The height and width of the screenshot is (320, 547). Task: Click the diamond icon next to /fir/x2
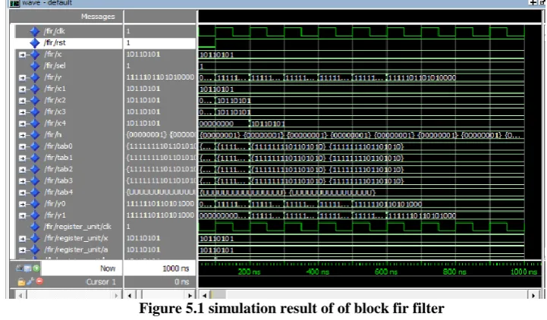coord(35,100)
